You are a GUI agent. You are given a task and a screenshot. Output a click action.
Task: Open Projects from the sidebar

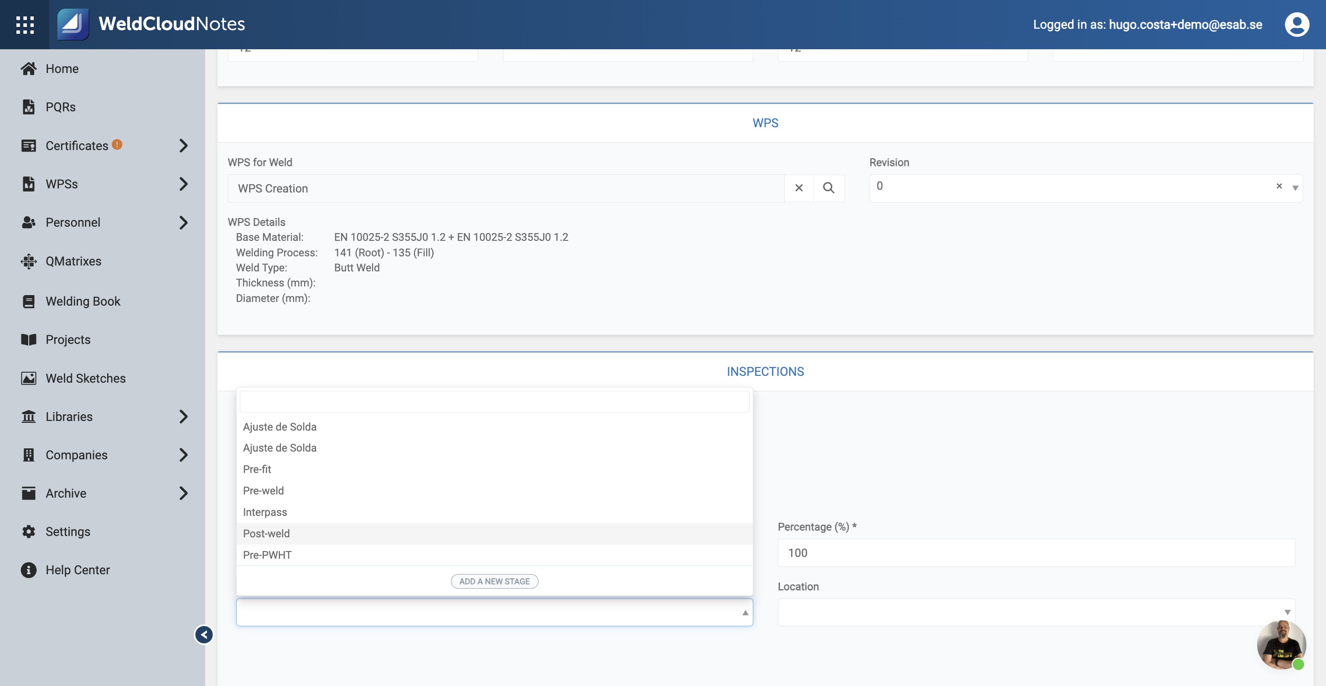(x=67, y=339)
